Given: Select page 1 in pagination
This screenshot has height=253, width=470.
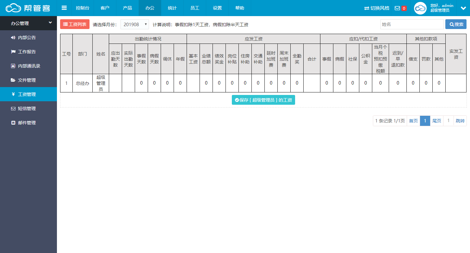Looking at the screenshot, I should tap(425, 121).
